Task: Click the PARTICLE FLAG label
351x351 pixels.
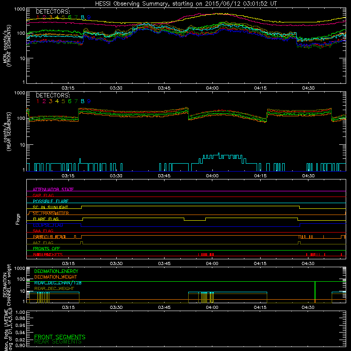Action: (x=49, y=237)
